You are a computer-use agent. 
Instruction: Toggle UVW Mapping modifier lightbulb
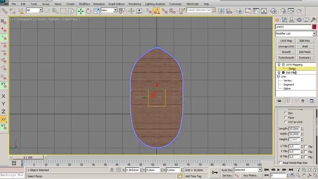279,65
